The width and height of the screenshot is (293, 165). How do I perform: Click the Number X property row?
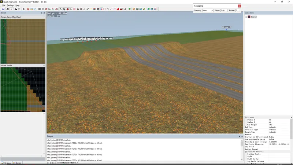268,120
